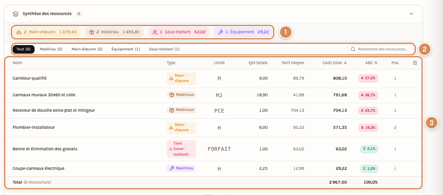Click the bookmark icon column header
This screenshot has height=195, width=443.
tap(415, 63)
